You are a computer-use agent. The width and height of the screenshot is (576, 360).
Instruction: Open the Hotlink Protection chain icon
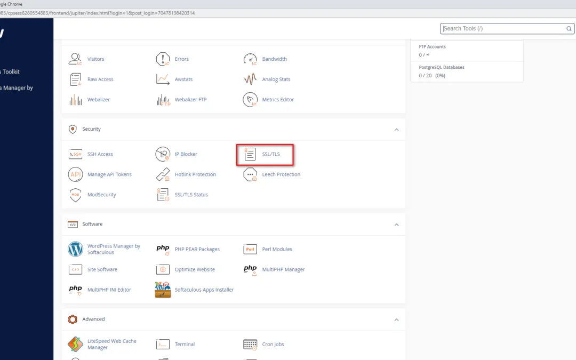163,174
